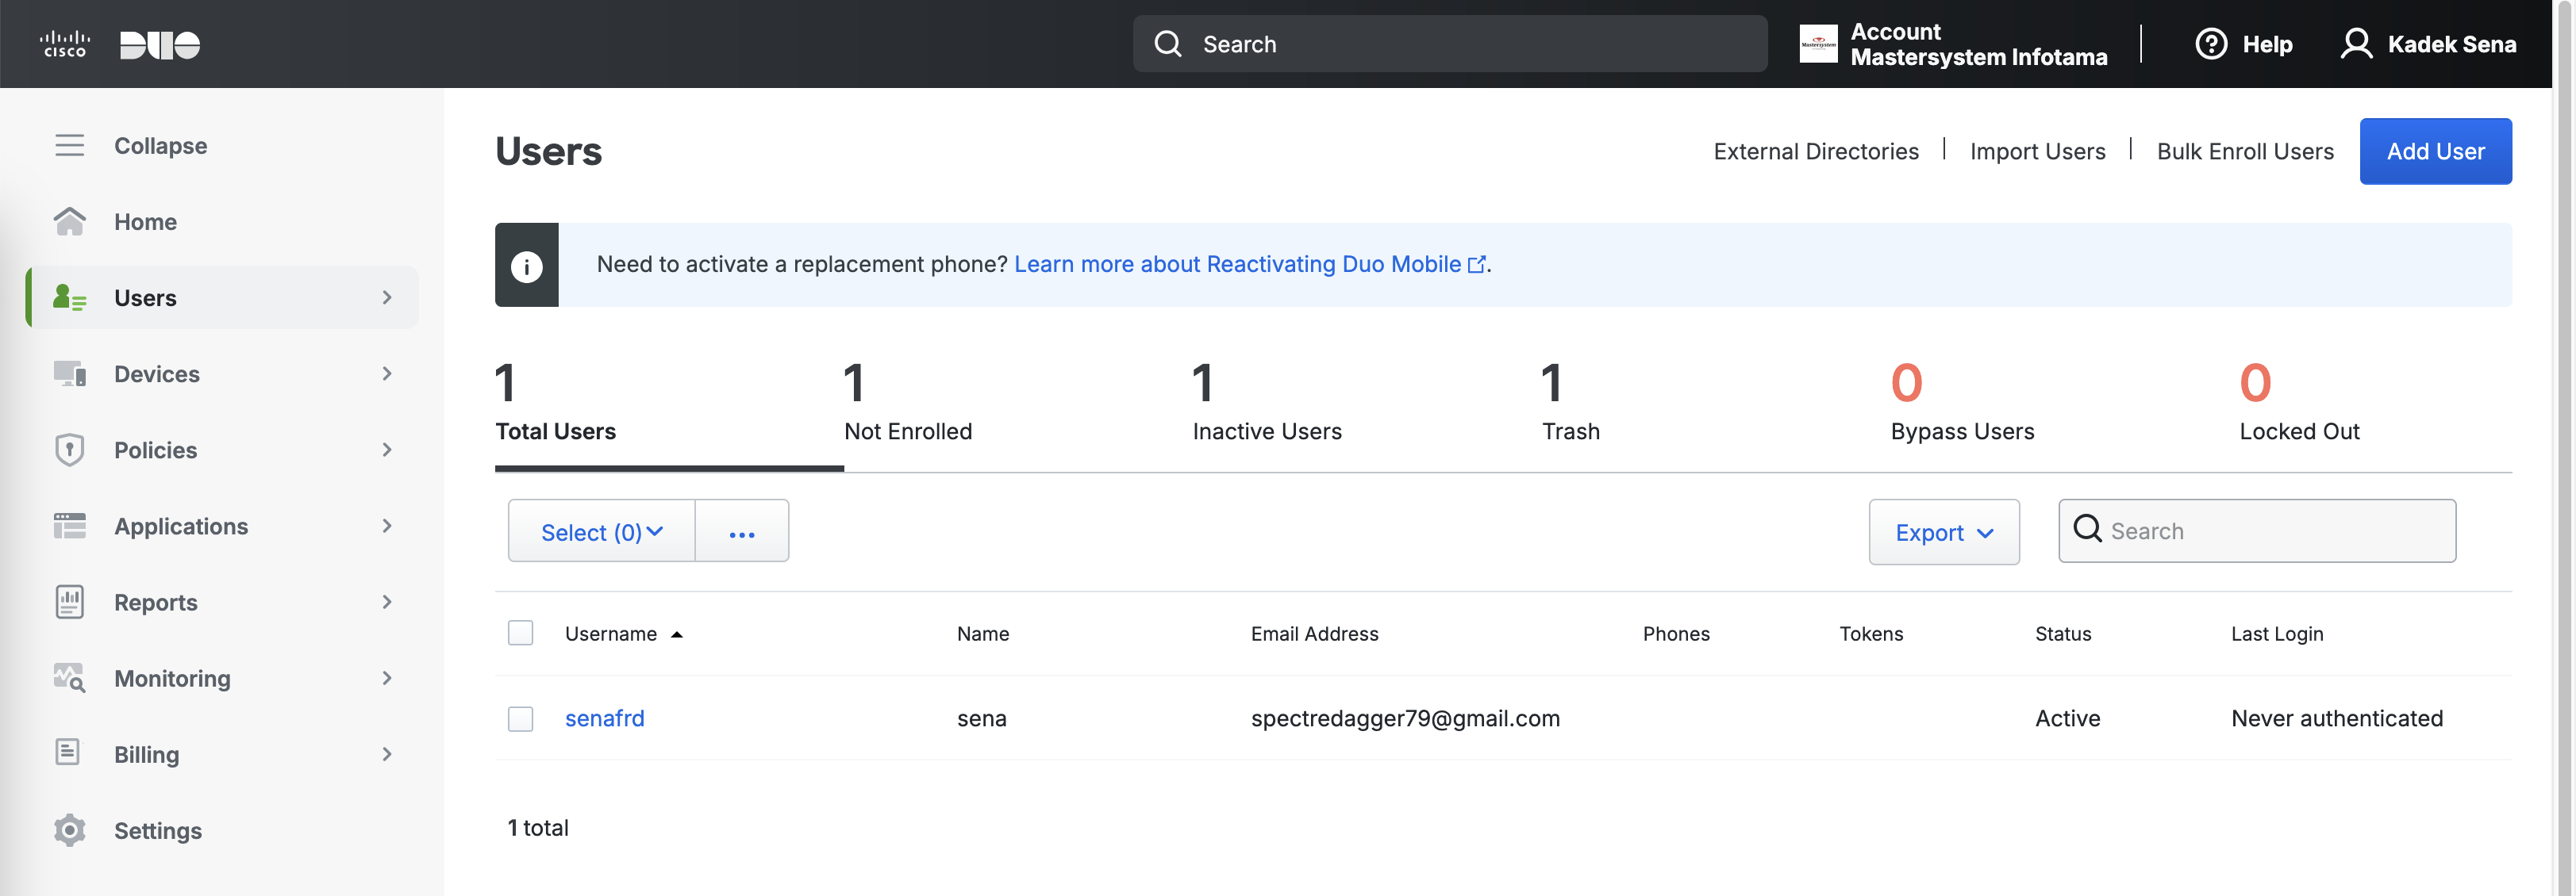Open Home via the house icon
The image size is (2576, 896).
(x=69, y=220)
